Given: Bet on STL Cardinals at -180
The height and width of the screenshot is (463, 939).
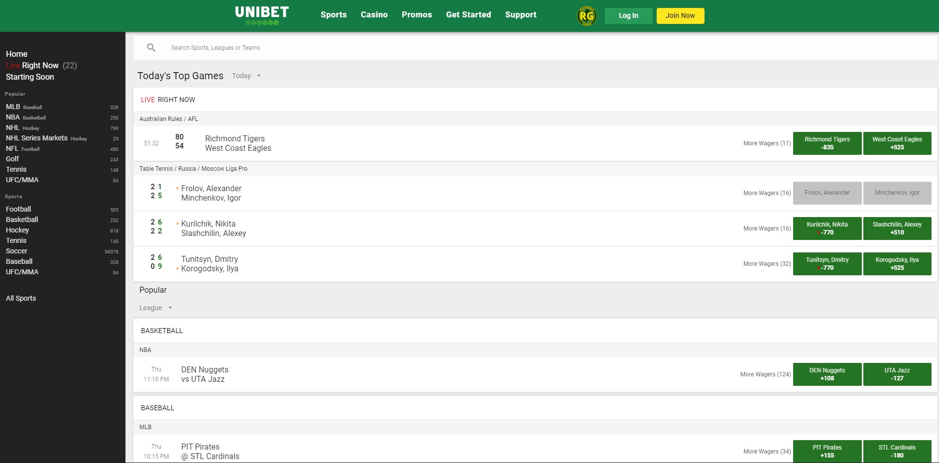Looking at the screenshot, I should pyautogui.click(x=897, y=452).
